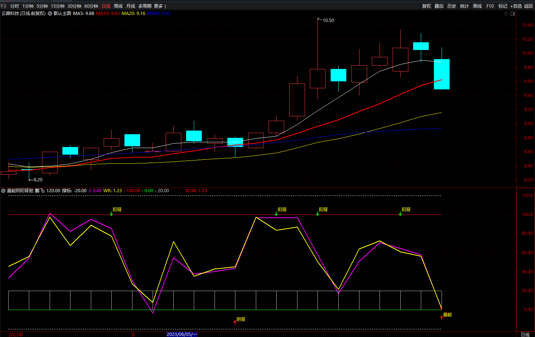Toggle 叠加 overlay comparison
This screenshot has width=535, height=337.
[439, 6]
